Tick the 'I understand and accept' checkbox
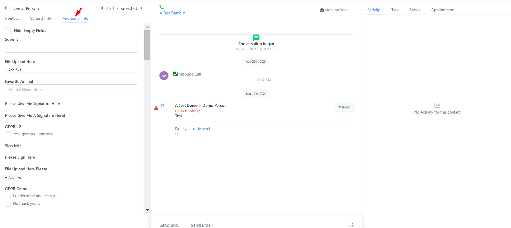Viewport: 511px width, 228px height. (x=8, y=196)
